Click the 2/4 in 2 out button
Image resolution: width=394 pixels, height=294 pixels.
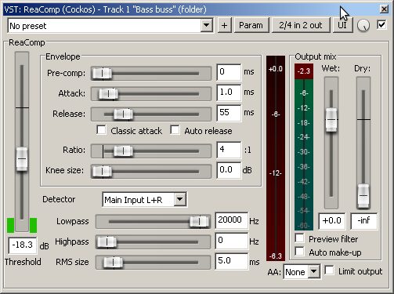pos(301,25)
